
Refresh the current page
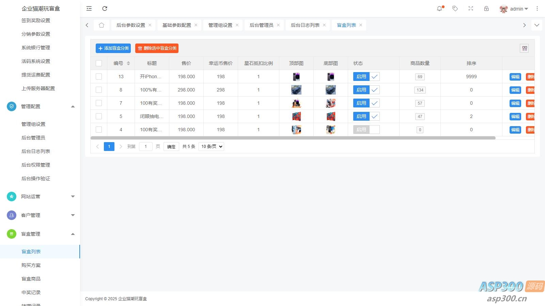[105, 8]
